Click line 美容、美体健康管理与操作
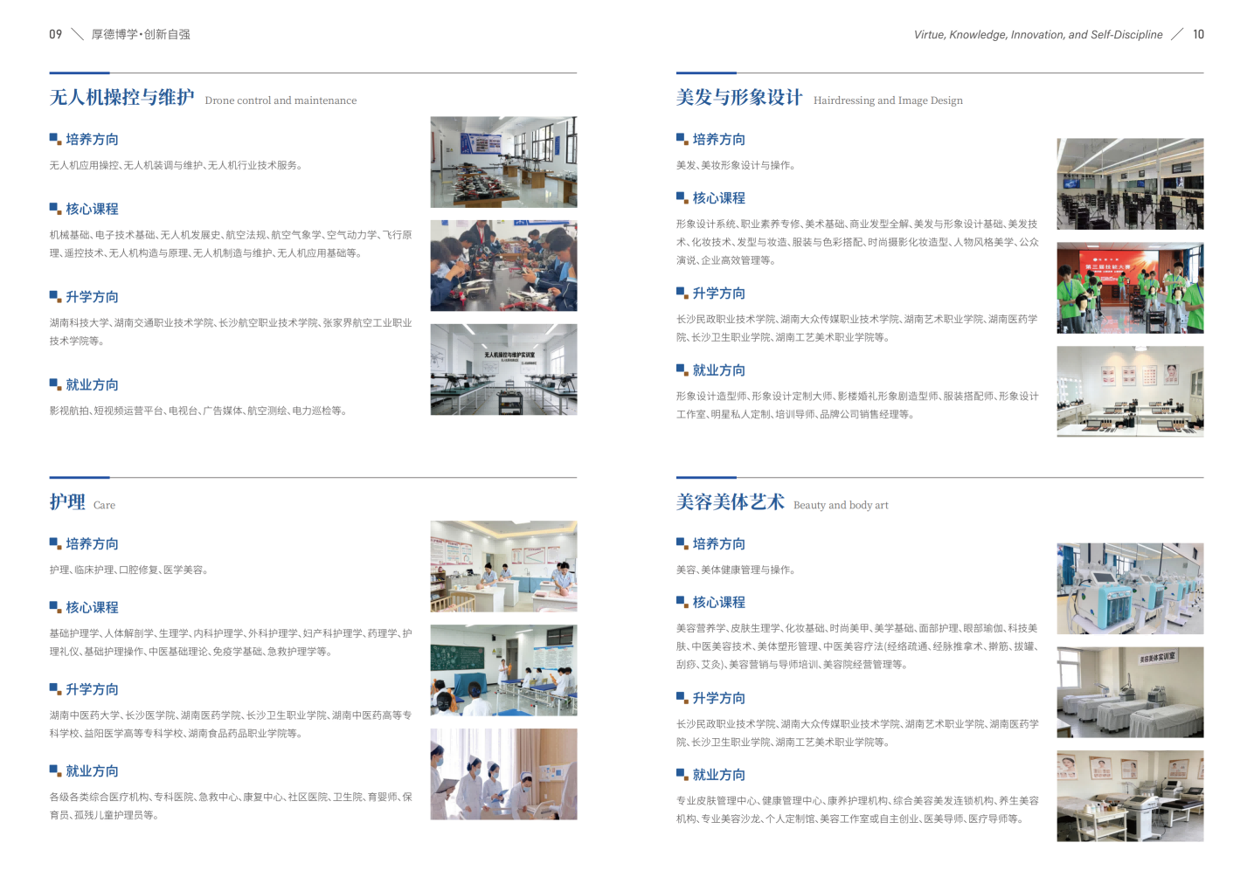Image resolution: width=1254 pixels, height=891 pixels. coord(736,570)
